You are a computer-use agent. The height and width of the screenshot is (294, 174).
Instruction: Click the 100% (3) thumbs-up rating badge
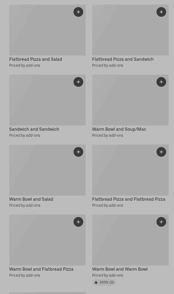click(x=104, y=282)
